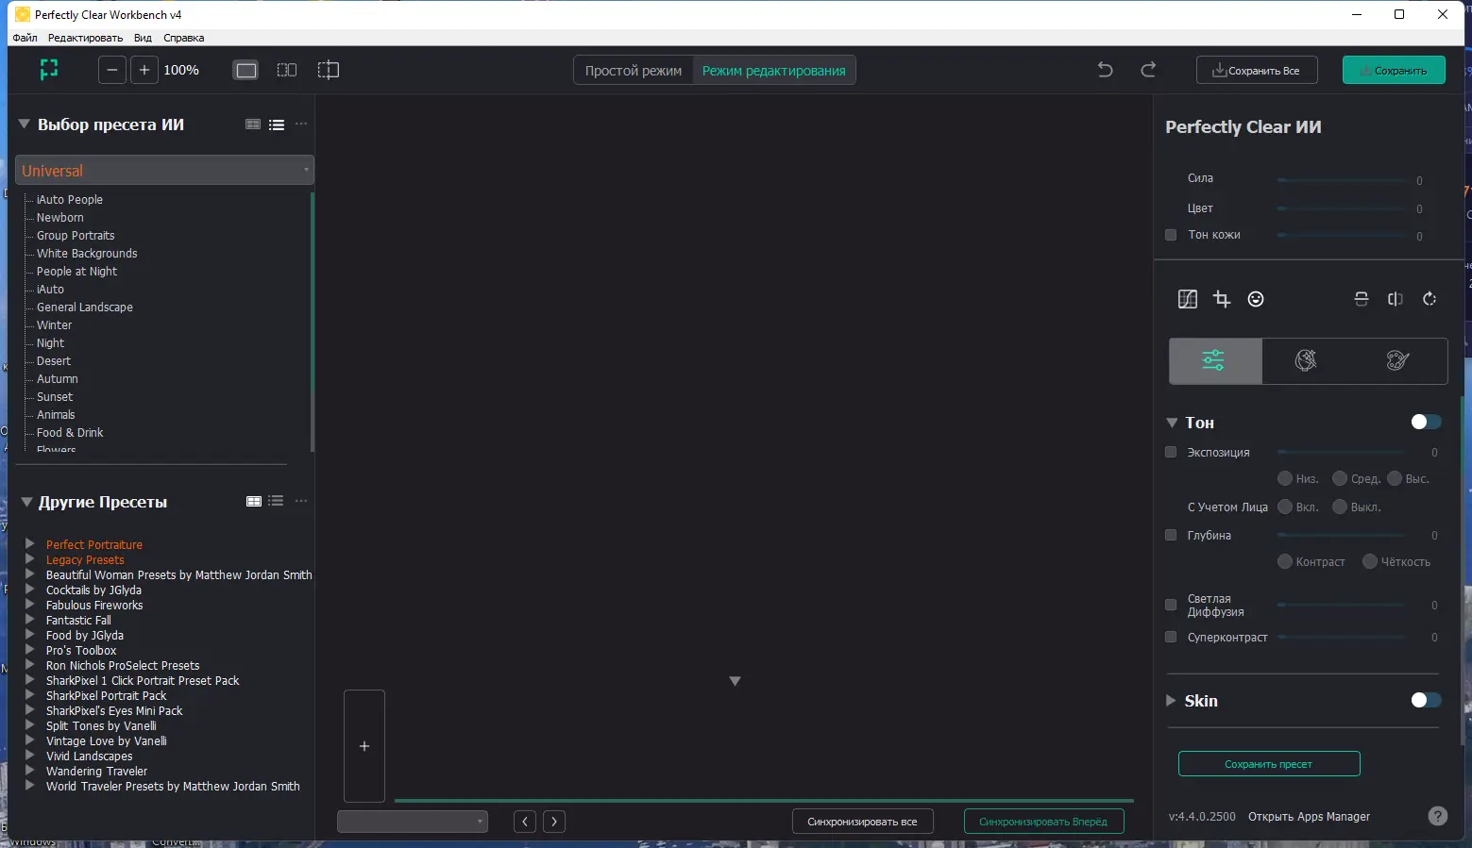Switch AI presets to thumbnail view
This screenshot has height=848, width=1472.
click(253, 125)
